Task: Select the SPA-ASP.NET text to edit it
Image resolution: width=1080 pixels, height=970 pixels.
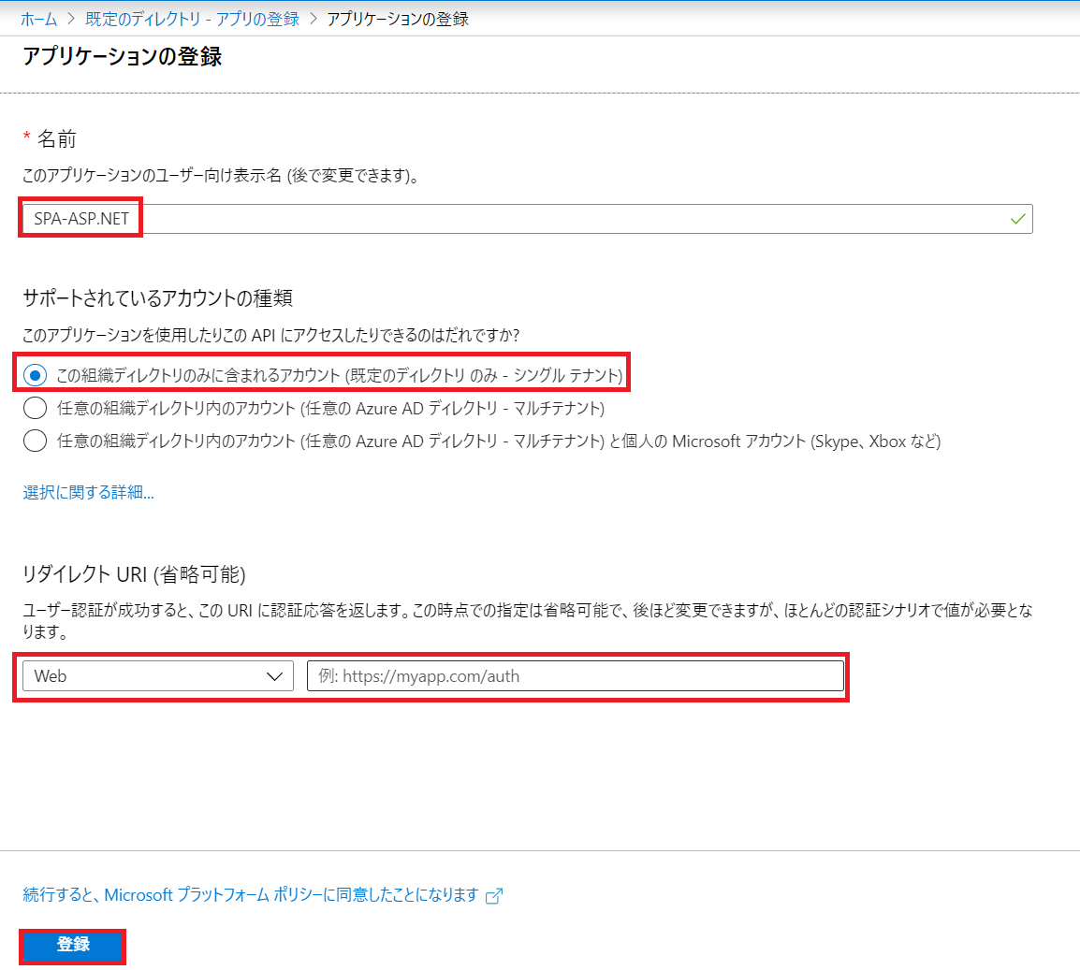Action: [80, 218]
